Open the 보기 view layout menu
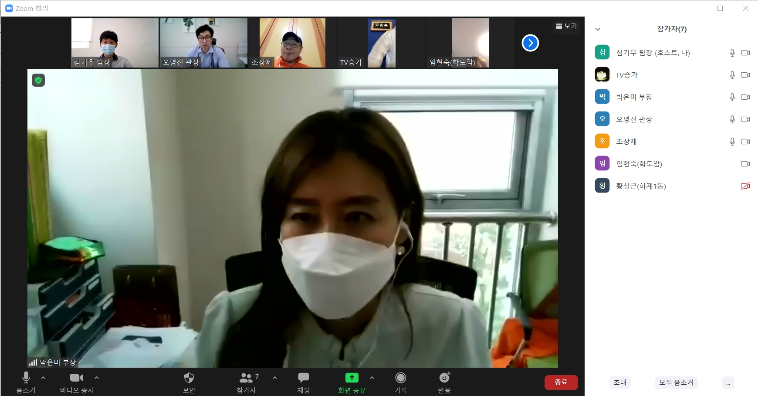The width and height of the screenshot is (758, 396). coord(566,26)
